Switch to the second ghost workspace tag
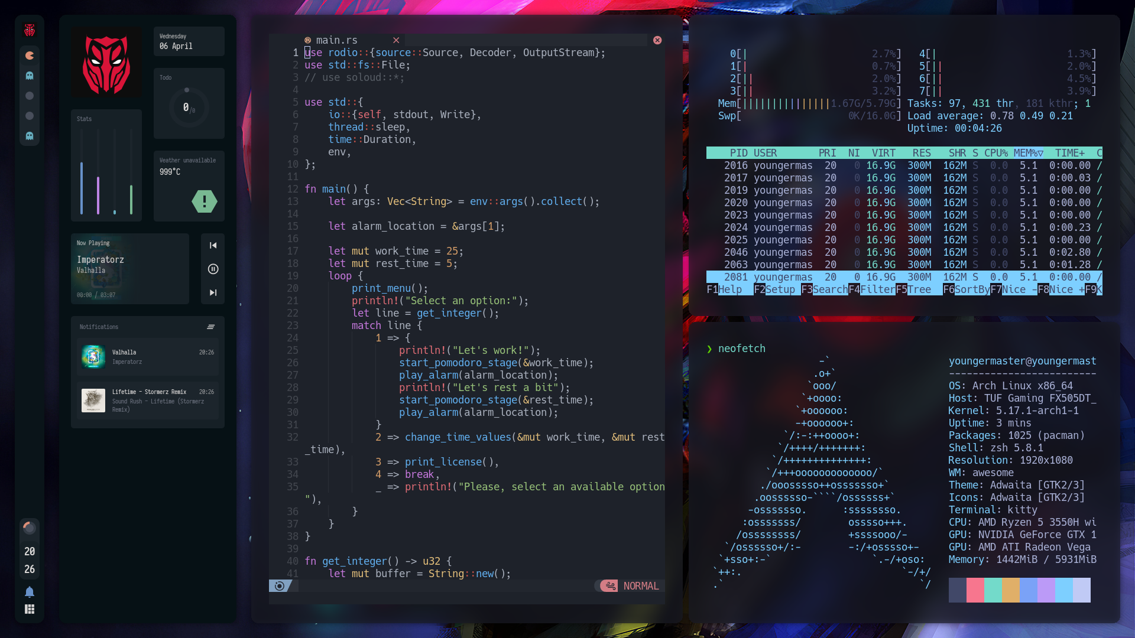This screenshot has width=1135, height=638. pyautogui.click(x=30, y=76)
